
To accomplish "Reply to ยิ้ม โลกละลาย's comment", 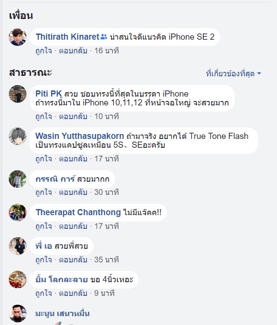I will (73, 293).
